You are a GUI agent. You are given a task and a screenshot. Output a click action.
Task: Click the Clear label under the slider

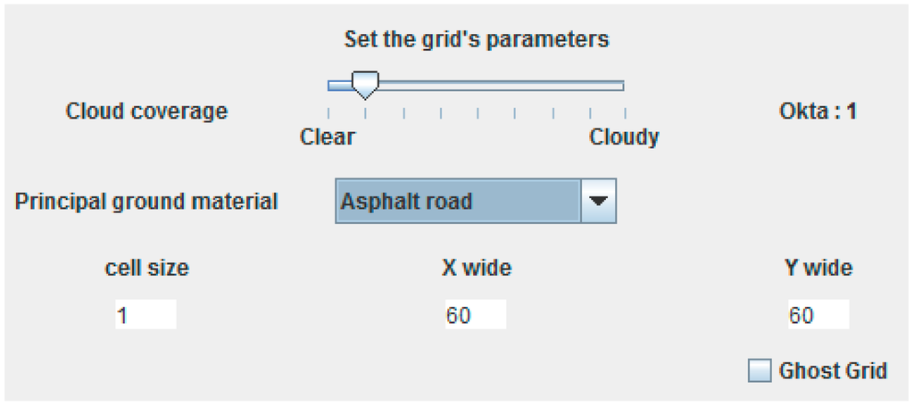(328, 137)
